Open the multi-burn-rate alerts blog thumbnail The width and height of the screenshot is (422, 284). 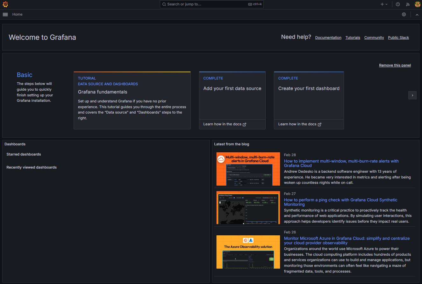pos(248,169)
